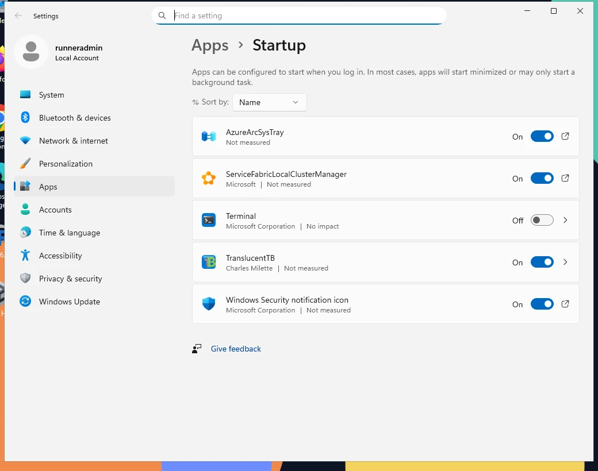
Task: Disable ServiceFabricLocalClusterManager startup toggle
Action: [x=542, y=178]
